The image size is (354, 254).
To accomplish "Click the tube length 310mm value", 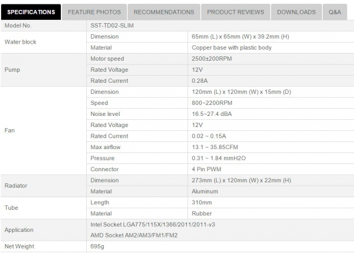I will [201, 202].
